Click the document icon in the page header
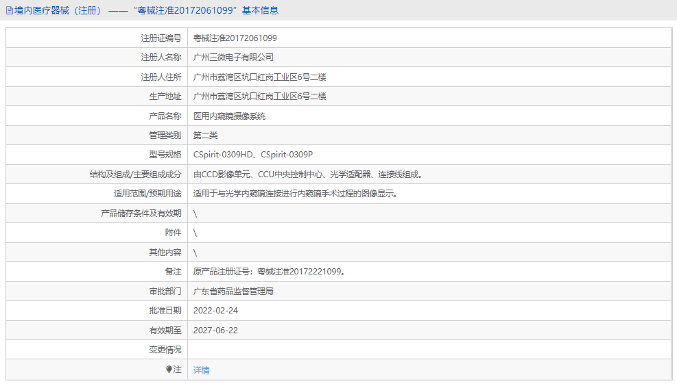677x386 pixels. pos(10,10)
